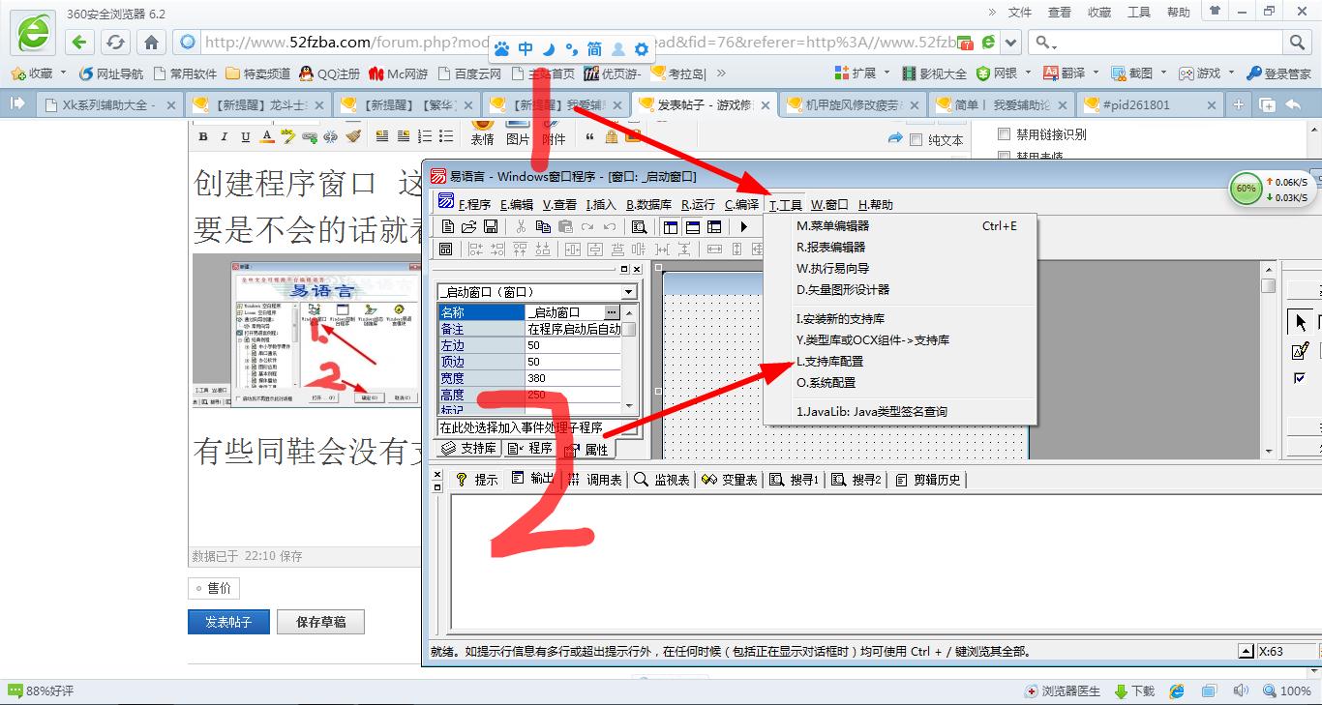Toggle the 纯文本 checkbox in editor

click(916, 140)
